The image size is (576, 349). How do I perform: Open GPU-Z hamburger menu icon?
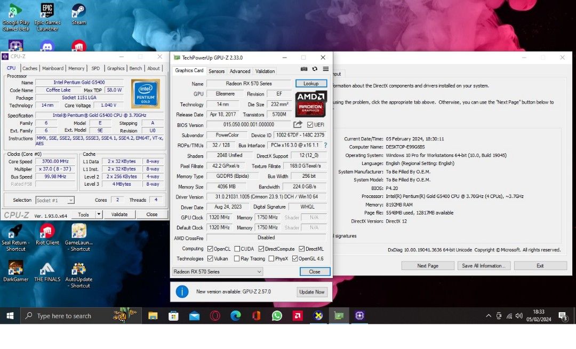pos(325,69)
